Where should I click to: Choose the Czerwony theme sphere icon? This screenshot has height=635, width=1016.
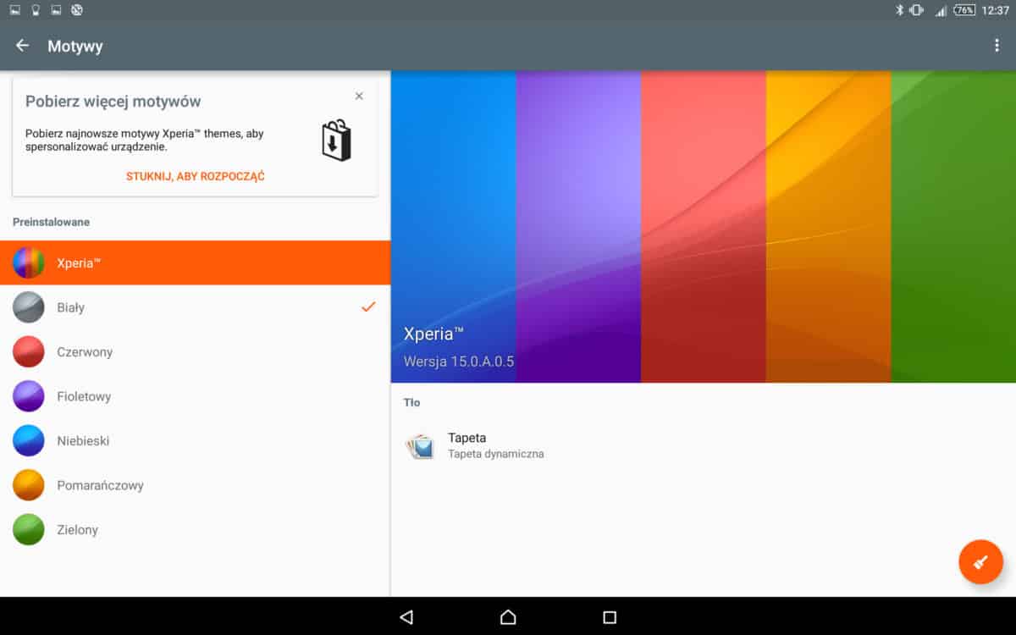click(29, 351)
